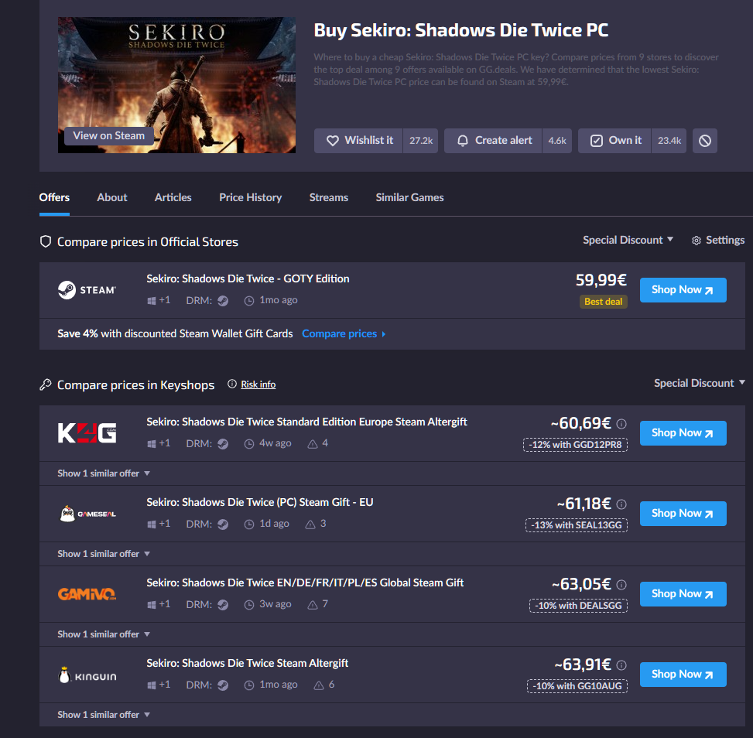This screenshot has width=753, height=738.
Task: Click the 27.2k wishlist count
Action: [421, 141]
